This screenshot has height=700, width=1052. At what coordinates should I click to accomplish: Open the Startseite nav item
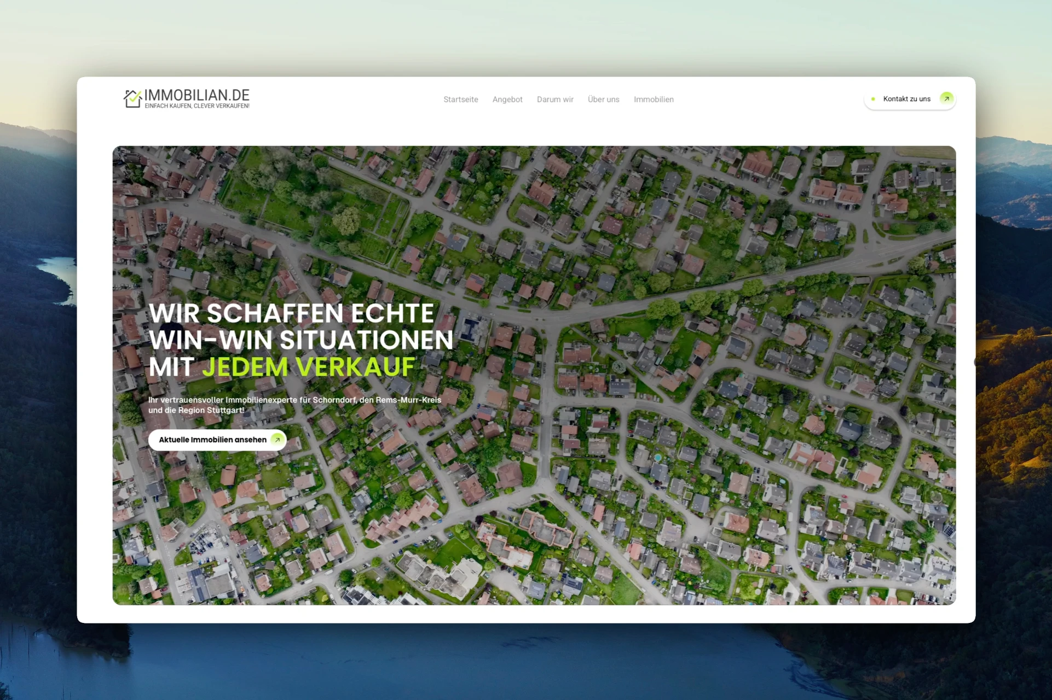coord(460,100)
